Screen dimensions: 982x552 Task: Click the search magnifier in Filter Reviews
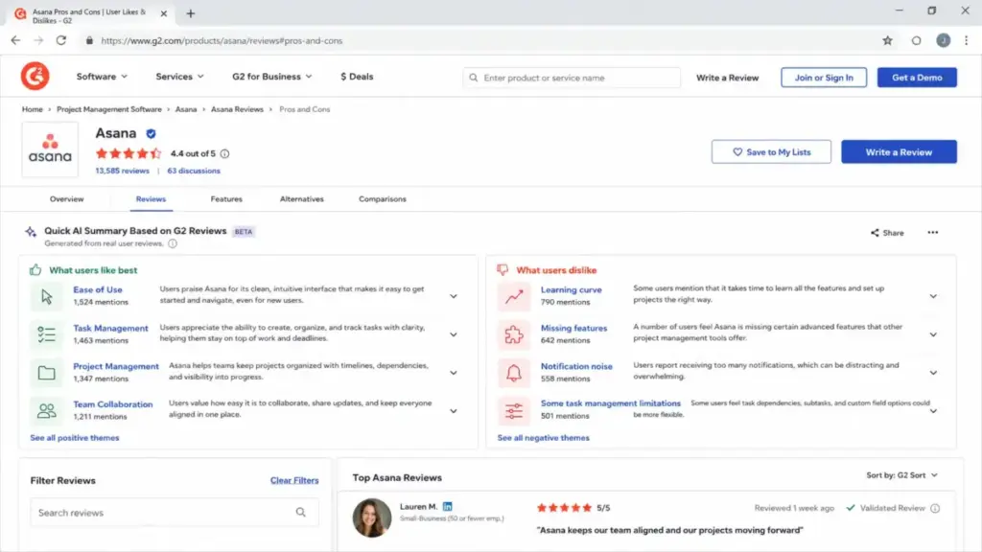(x=300, y=513)
